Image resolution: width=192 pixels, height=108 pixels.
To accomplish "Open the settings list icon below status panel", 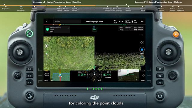I will (x=142, y=35).
